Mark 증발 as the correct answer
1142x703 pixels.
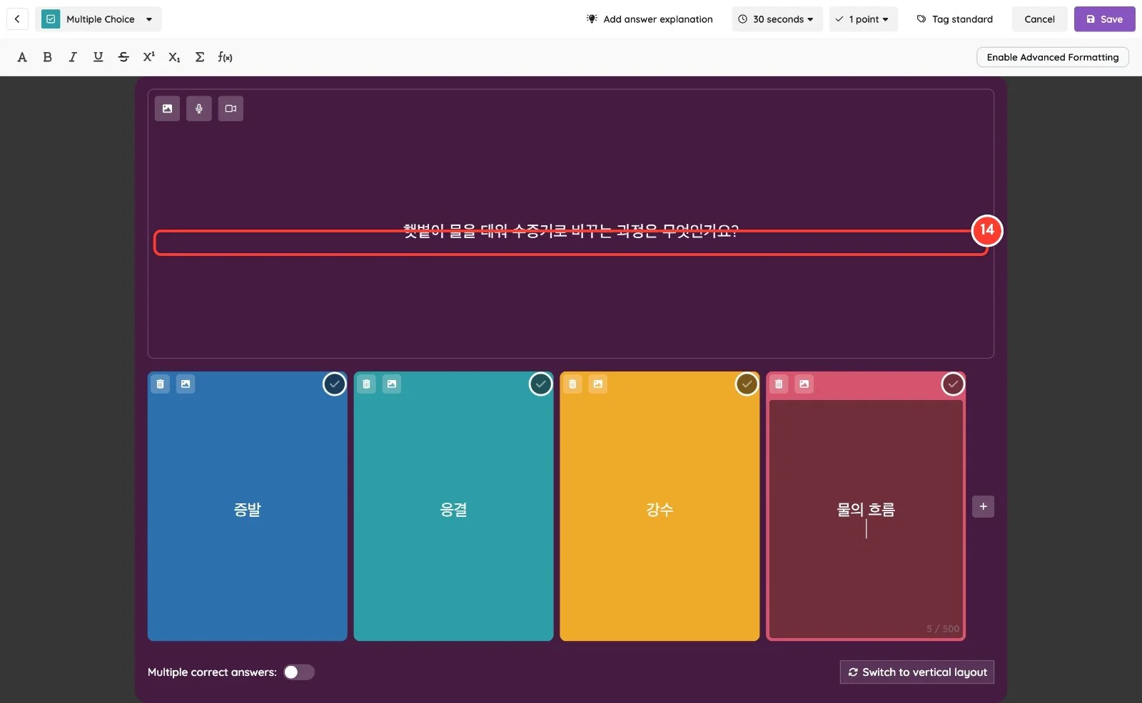click(334, 384)
